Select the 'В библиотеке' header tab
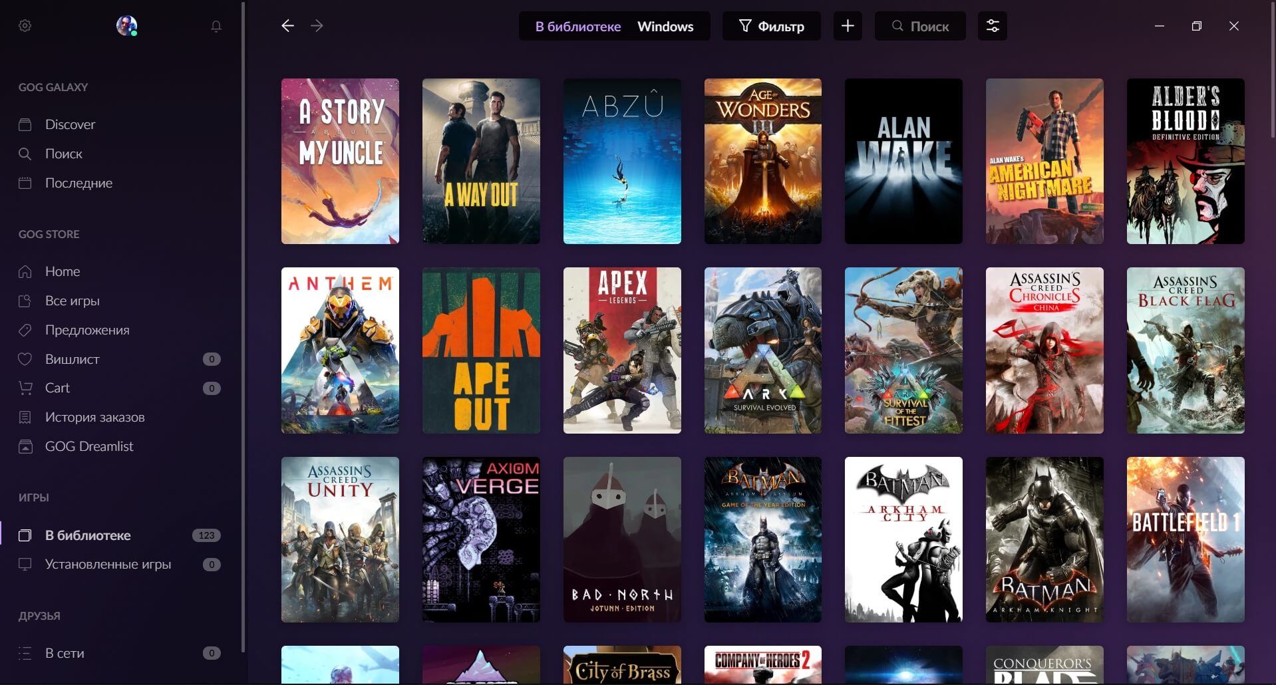This screenshot has width=1276, height=685. click(x=577, y=27)
